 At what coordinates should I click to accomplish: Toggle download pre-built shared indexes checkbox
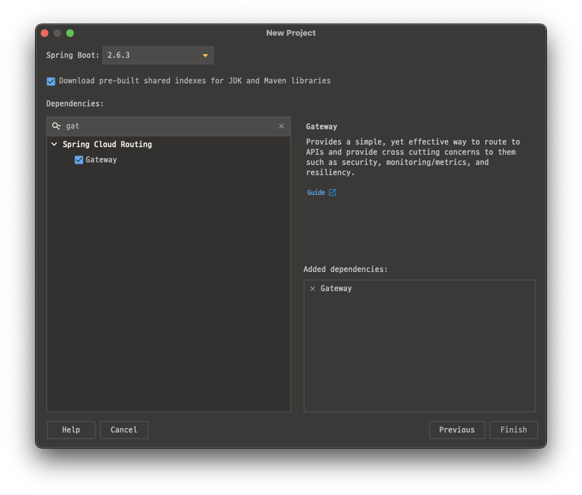click(x=51, y=81)
